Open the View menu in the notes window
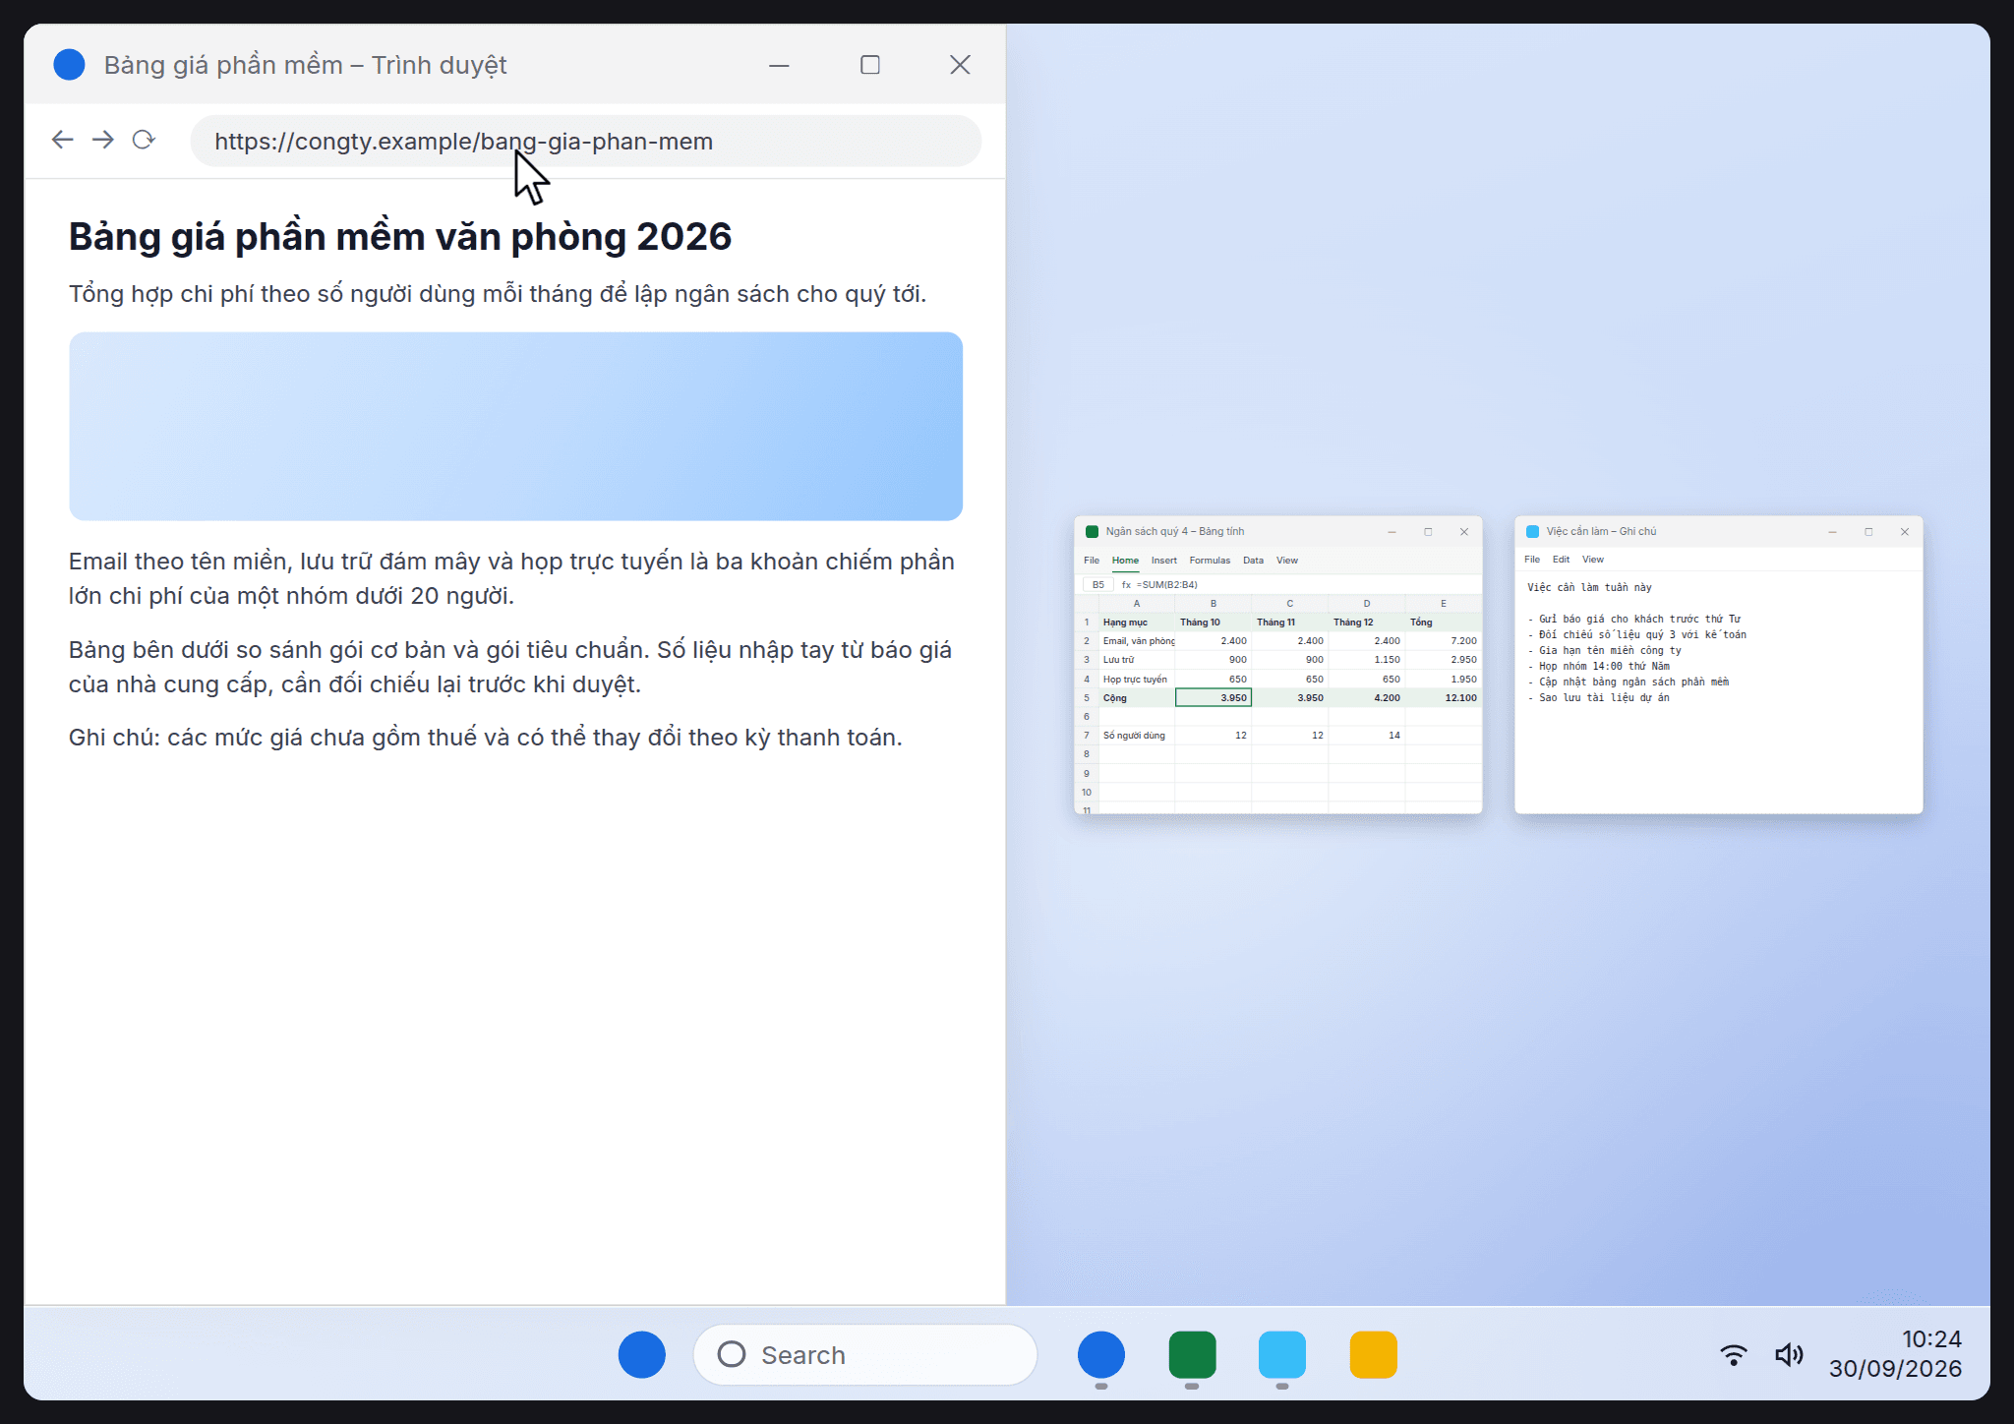Image resolution: width=2014 pixels, height=1424 pixels. [x=1593, y=560]
